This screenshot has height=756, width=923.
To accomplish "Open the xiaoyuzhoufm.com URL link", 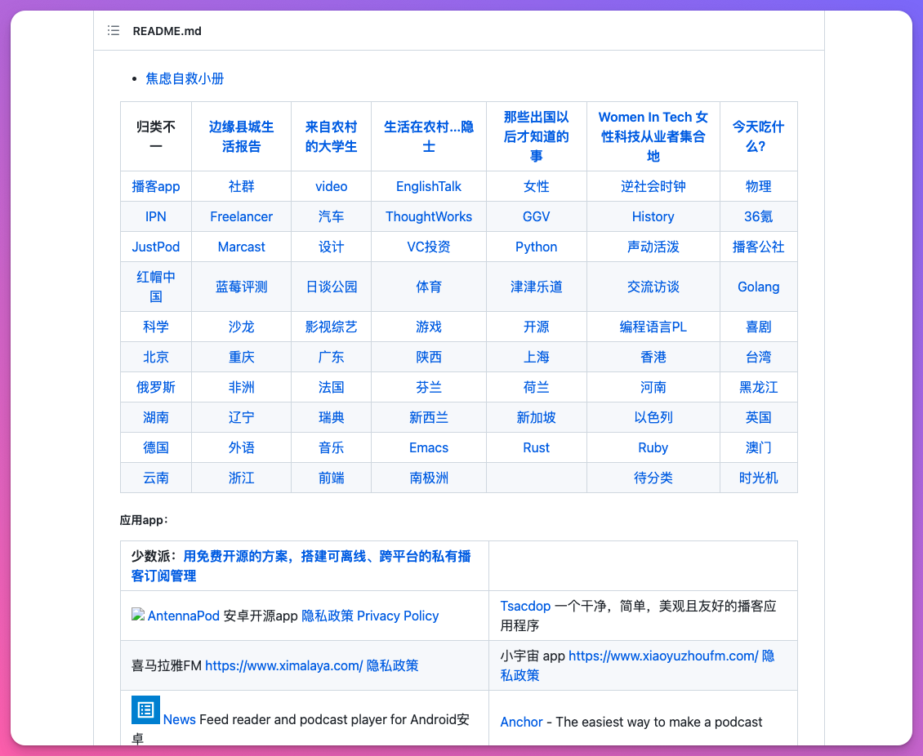I will tap(663, 656).
